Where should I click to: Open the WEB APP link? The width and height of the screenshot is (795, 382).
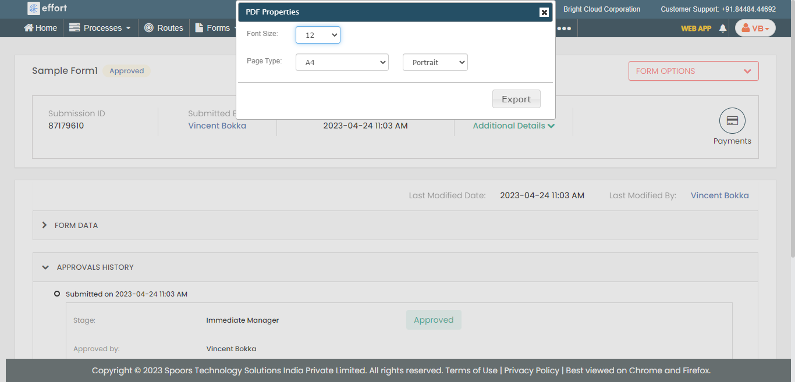click(696, 28)
